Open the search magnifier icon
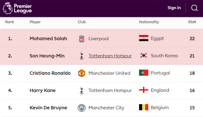 coord(195,8)
